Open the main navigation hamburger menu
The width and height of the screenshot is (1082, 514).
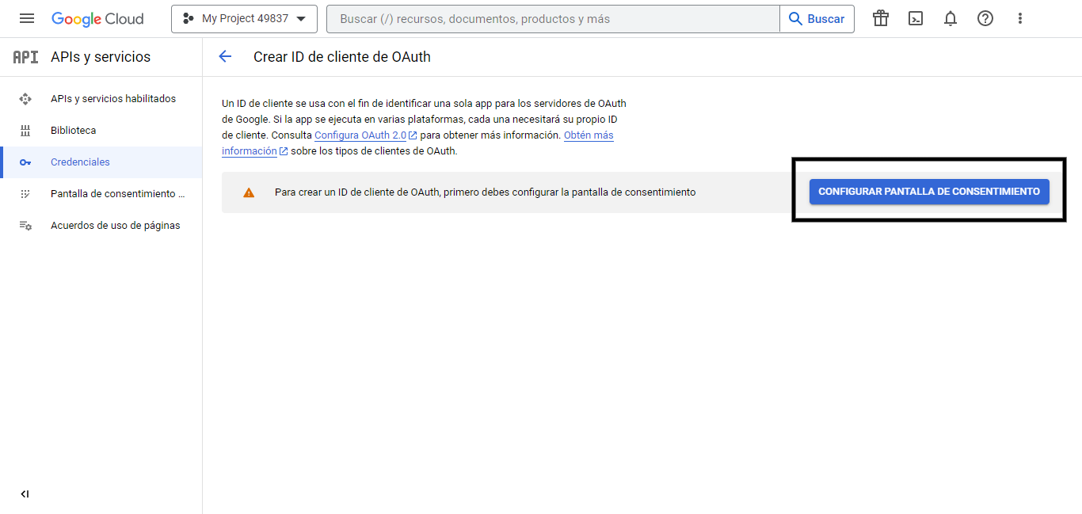click(x=27, y=18)
